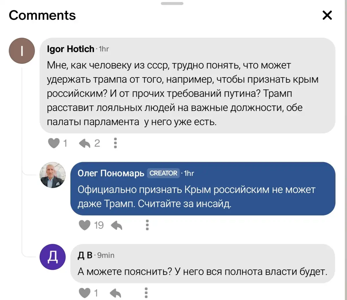The width and height of the screenshot is (347, 300).
Task: Open more options on Олег Пономарь's reply
Action: [x=147, y=225]
